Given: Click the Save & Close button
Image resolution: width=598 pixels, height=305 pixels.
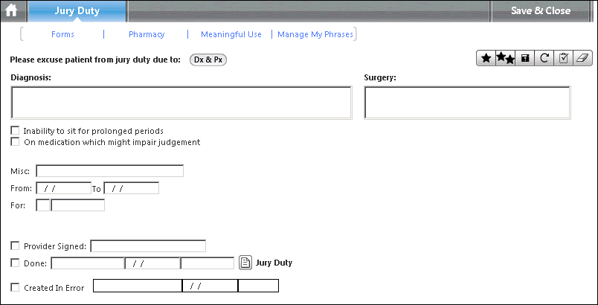Looking at the screenshot, I should tap(541, 10).
